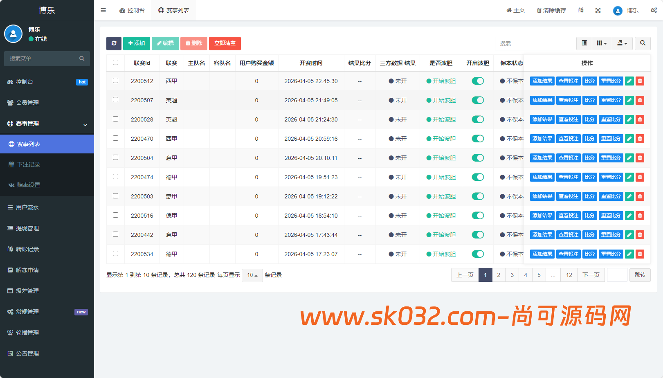The width and height of the screenshot is (663, 378).
Task: Switch to the 控制台 tab
Action: 132,10
